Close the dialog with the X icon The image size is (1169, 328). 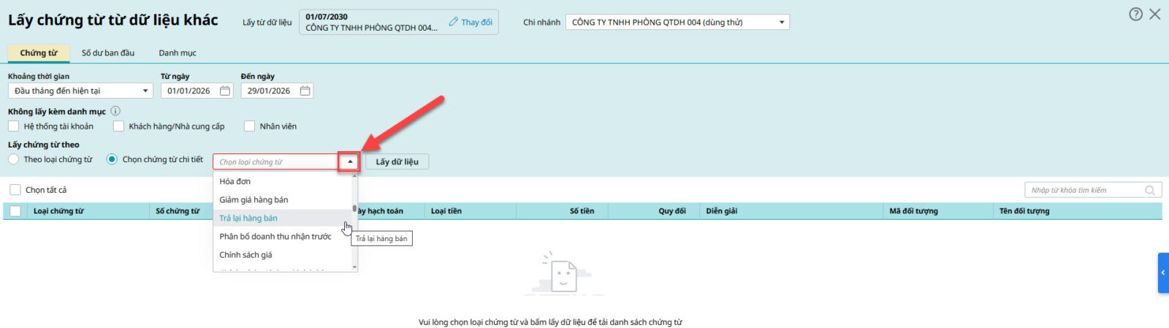[x=1155, y=14]
